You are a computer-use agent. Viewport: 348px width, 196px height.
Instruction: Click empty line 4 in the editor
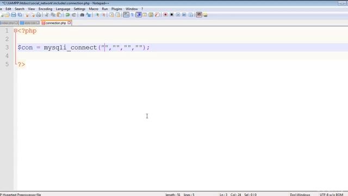pyautogui.click(x=182, y=56)
